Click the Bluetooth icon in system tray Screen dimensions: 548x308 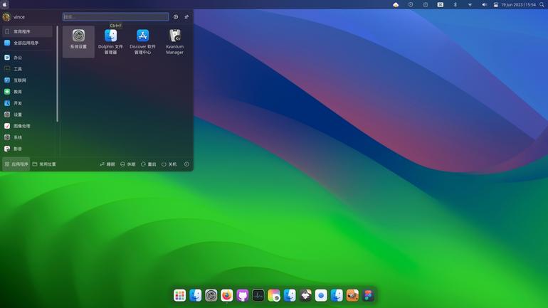pyautogui.click(x=455, y=4)
